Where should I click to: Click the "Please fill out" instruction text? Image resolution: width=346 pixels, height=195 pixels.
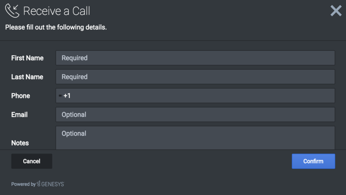pyautogui.click(x=56, y=27)
